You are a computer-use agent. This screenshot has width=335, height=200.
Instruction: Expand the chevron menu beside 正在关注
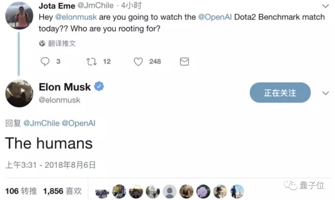click(x=325, y=93)
